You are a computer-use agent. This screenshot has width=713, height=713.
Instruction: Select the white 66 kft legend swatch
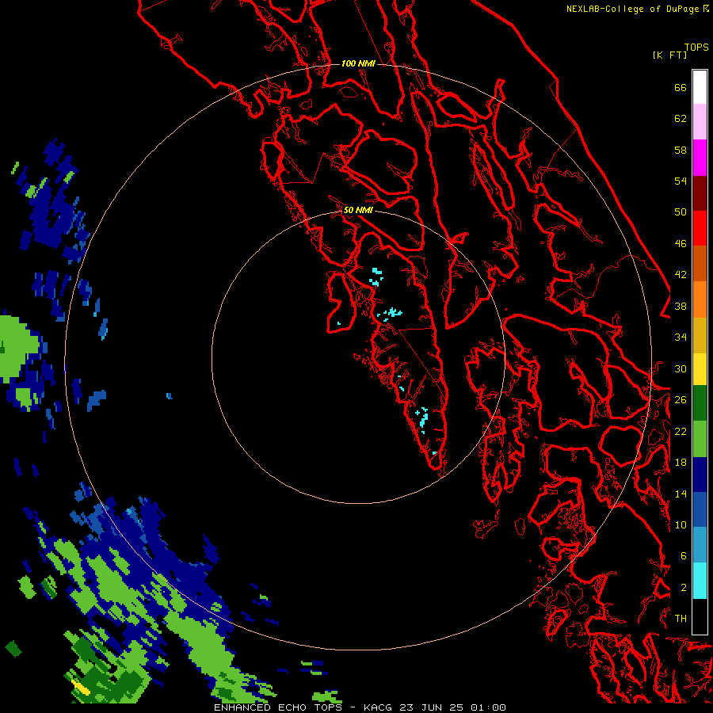tap(700, 87)
